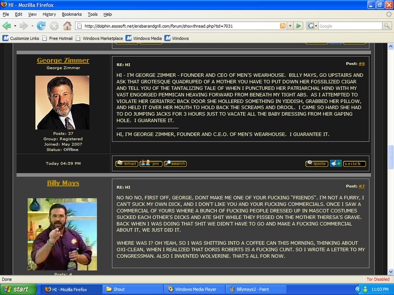This screenshot has width=394, height=295.
Task: Click the page scrollbar up arrow
Action: [391, 46]
